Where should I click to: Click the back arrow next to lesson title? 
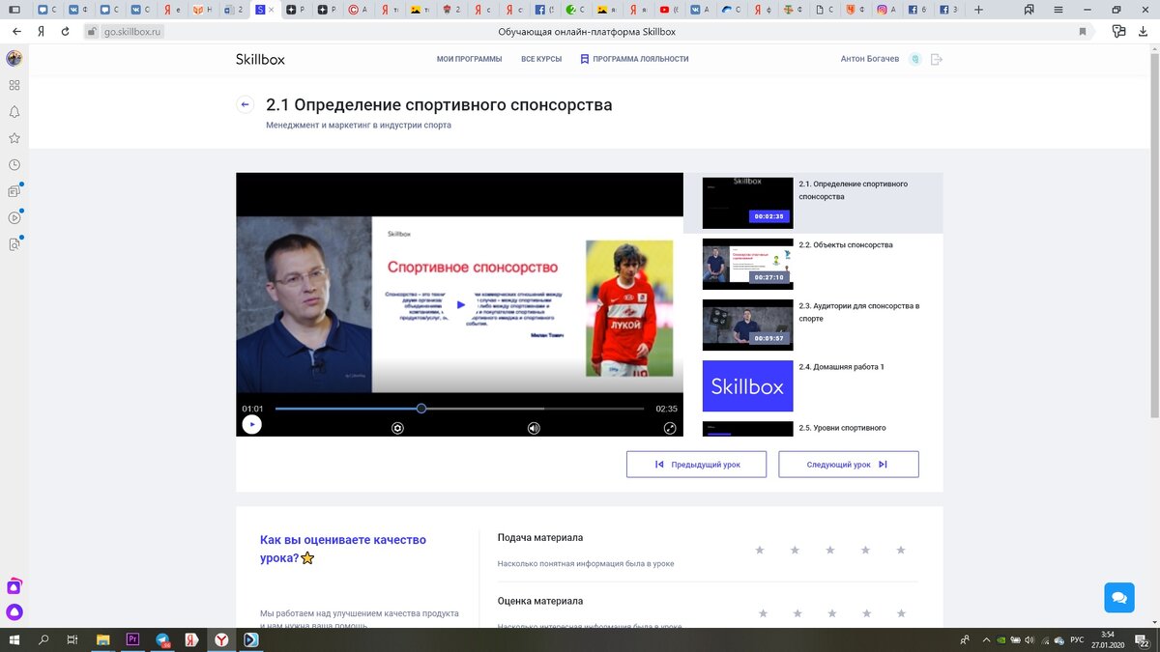click(x=246, y=104)
